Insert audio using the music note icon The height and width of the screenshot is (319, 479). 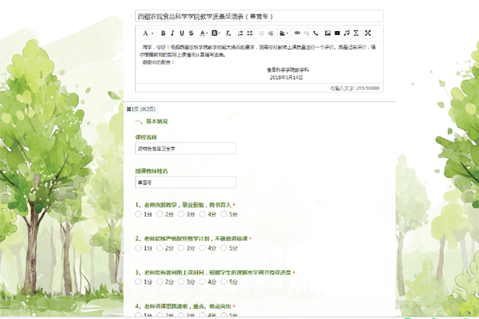(x=346, y=33)
